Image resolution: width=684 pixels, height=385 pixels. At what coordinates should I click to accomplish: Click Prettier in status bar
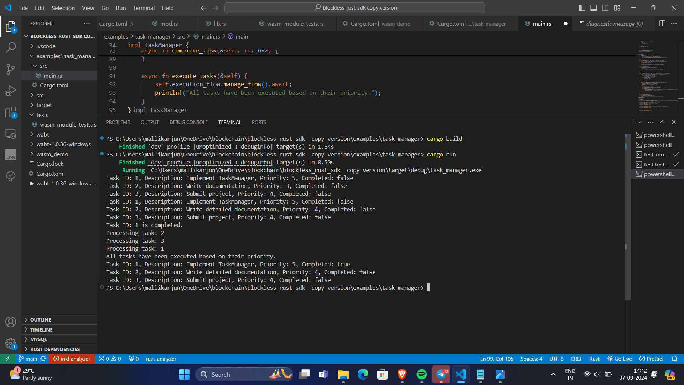coord(652,359)
